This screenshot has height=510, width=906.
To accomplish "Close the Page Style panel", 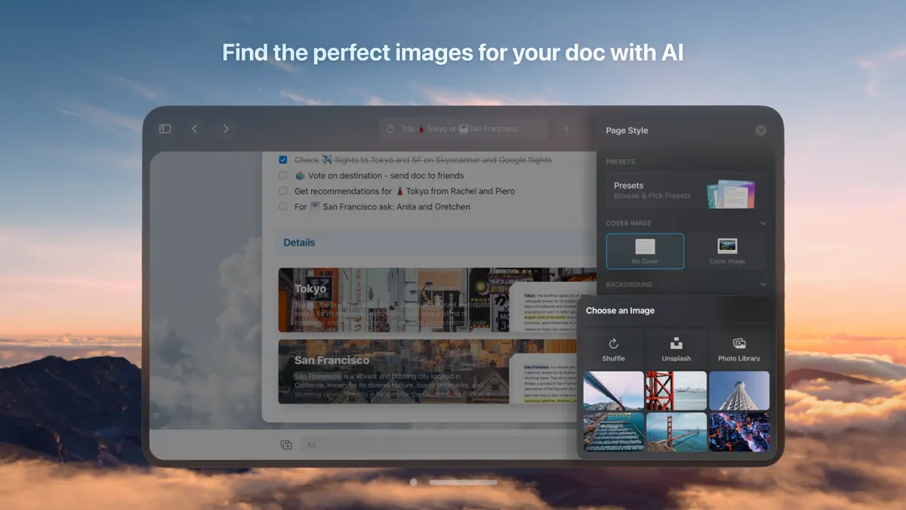I will [x=760, y=130].
